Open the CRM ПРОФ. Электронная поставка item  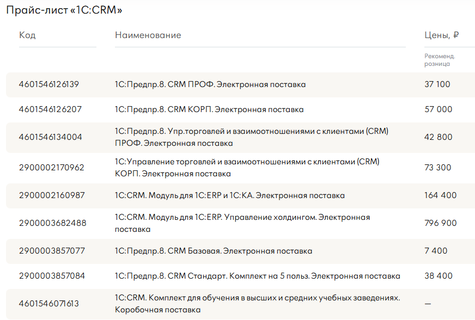[210, 84]
